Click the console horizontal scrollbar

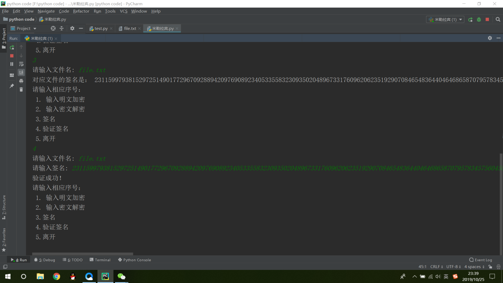[83, 254]
